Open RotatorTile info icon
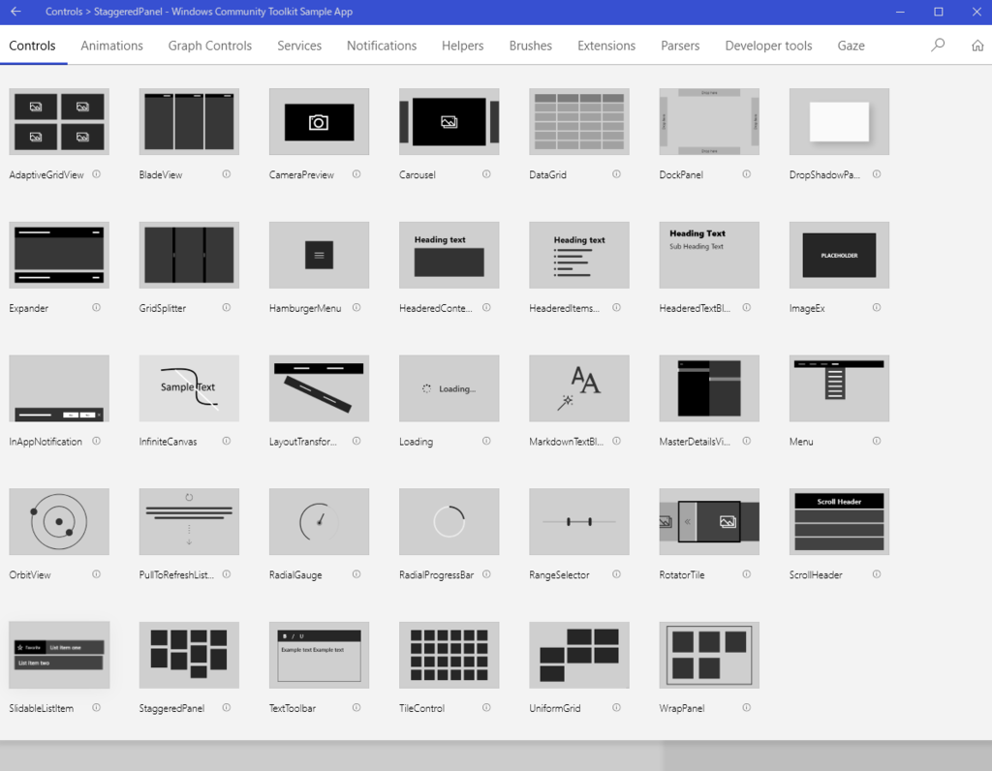992x771 pixels. point(747,574)
